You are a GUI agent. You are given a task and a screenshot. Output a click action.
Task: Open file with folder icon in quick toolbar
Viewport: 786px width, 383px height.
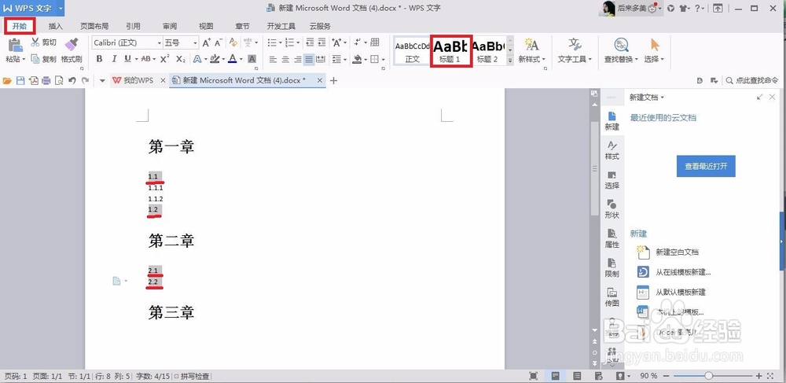(x=7, y=80)
